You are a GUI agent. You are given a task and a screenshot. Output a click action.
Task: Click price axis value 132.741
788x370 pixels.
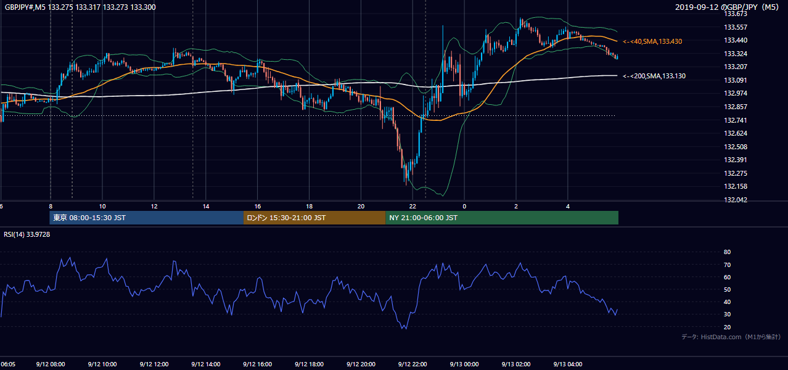(735, 120)
